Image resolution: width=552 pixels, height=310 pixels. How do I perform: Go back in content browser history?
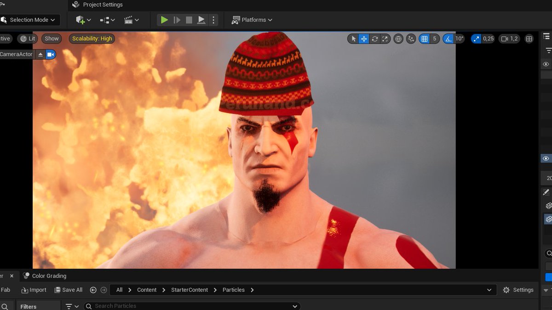93,290
